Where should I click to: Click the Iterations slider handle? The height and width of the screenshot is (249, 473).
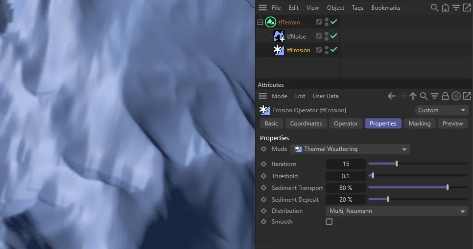397,164
